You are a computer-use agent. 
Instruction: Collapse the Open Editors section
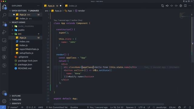click(25, 11)
